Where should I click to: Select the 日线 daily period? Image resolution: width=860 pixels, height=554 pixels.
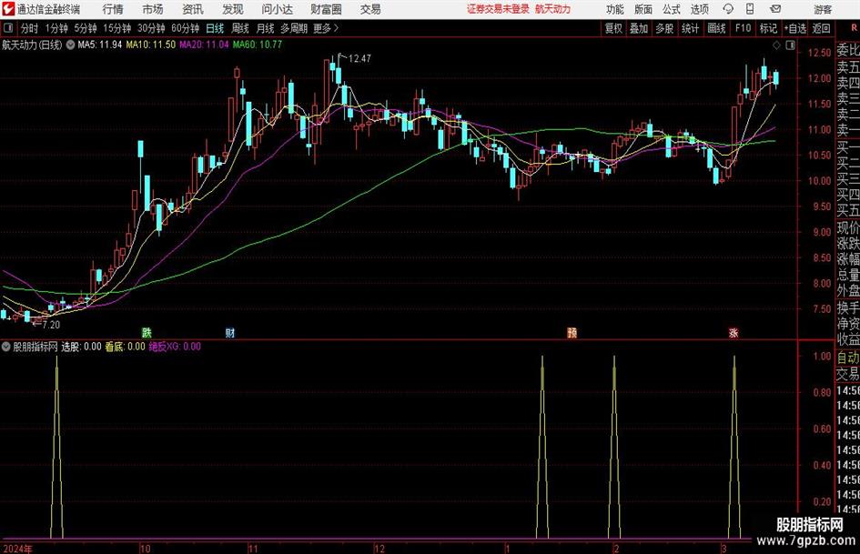click(215, 28)
